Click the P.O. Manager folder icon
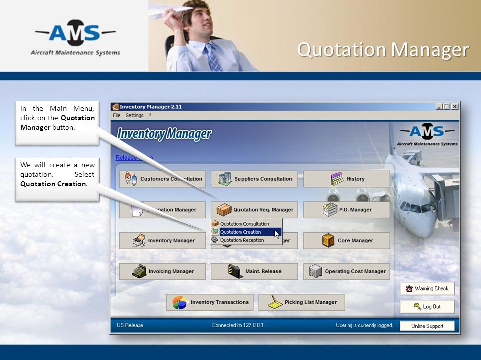Image resolution: width=481 pixels, height=360 pixels. pyautogui.click(x=330, y=210)
